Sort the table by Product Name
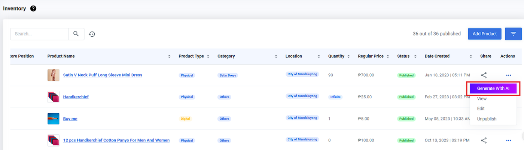Image resolution: width=524 pixels, height=150 pixels. point(169,56)
